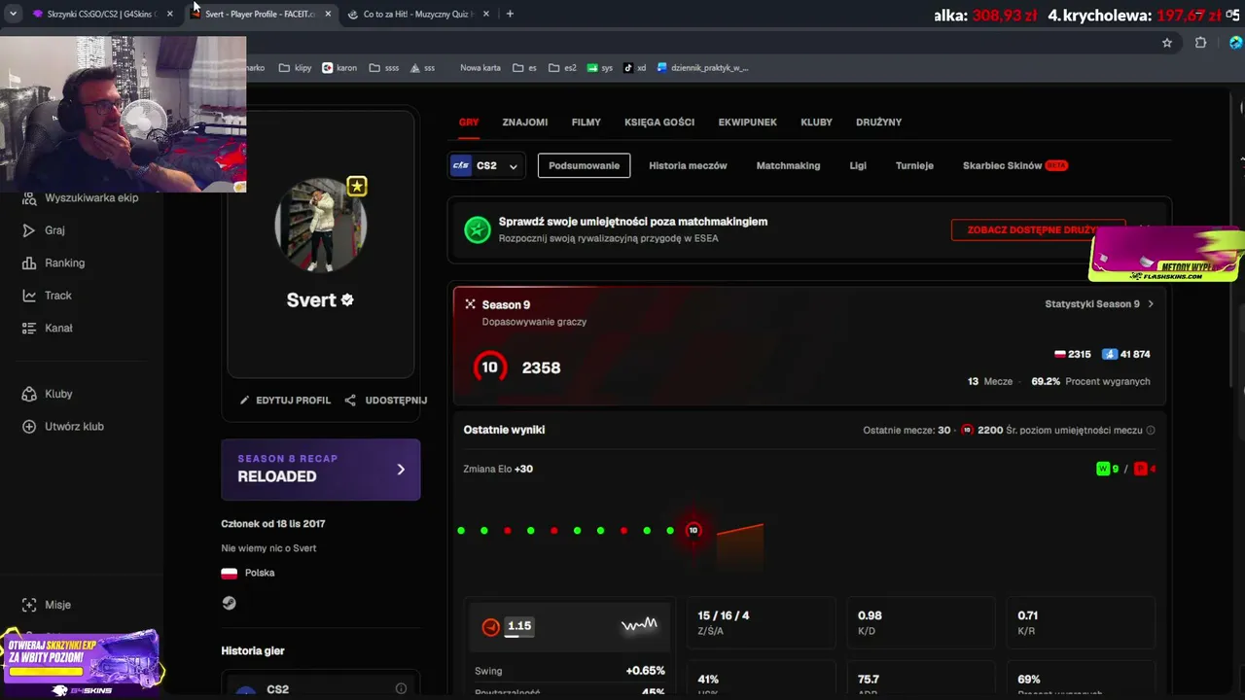
Task: Open the browser extensions puzzle icon
Action: 1200,43
